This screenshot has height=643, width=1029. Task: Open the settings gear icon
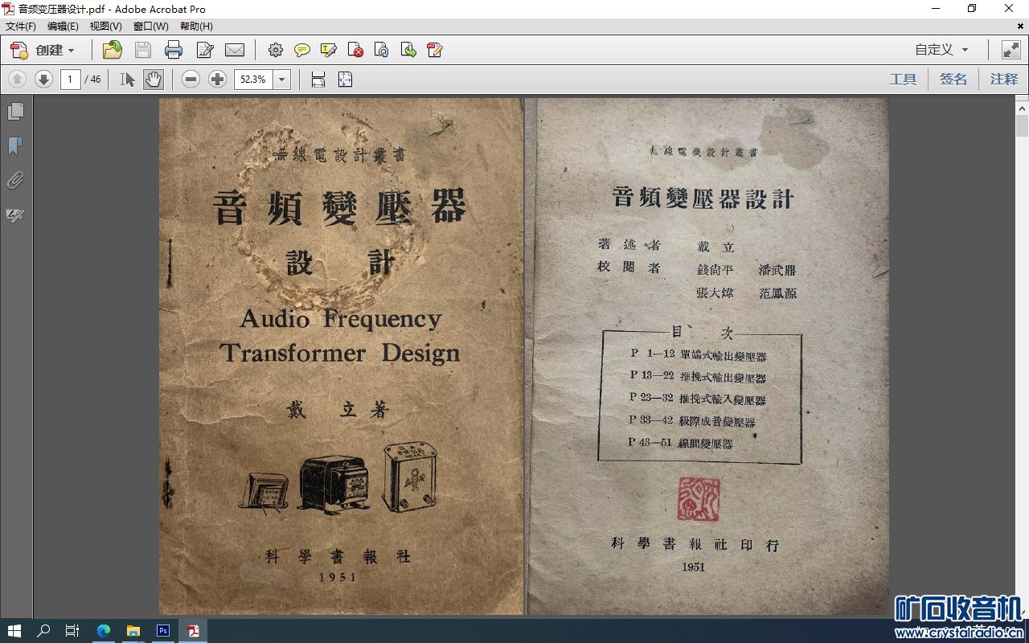tap(276, 50)
